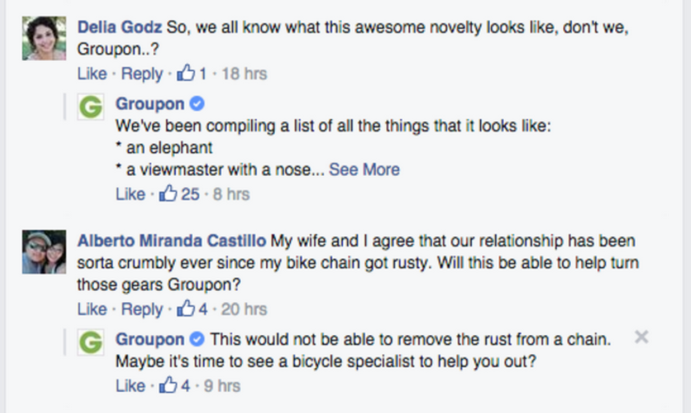Dismiss Groupon's bicycle specialist reply with X
Image resolution: width=691 pixels, height=413 pixels.
click(641, 337)
